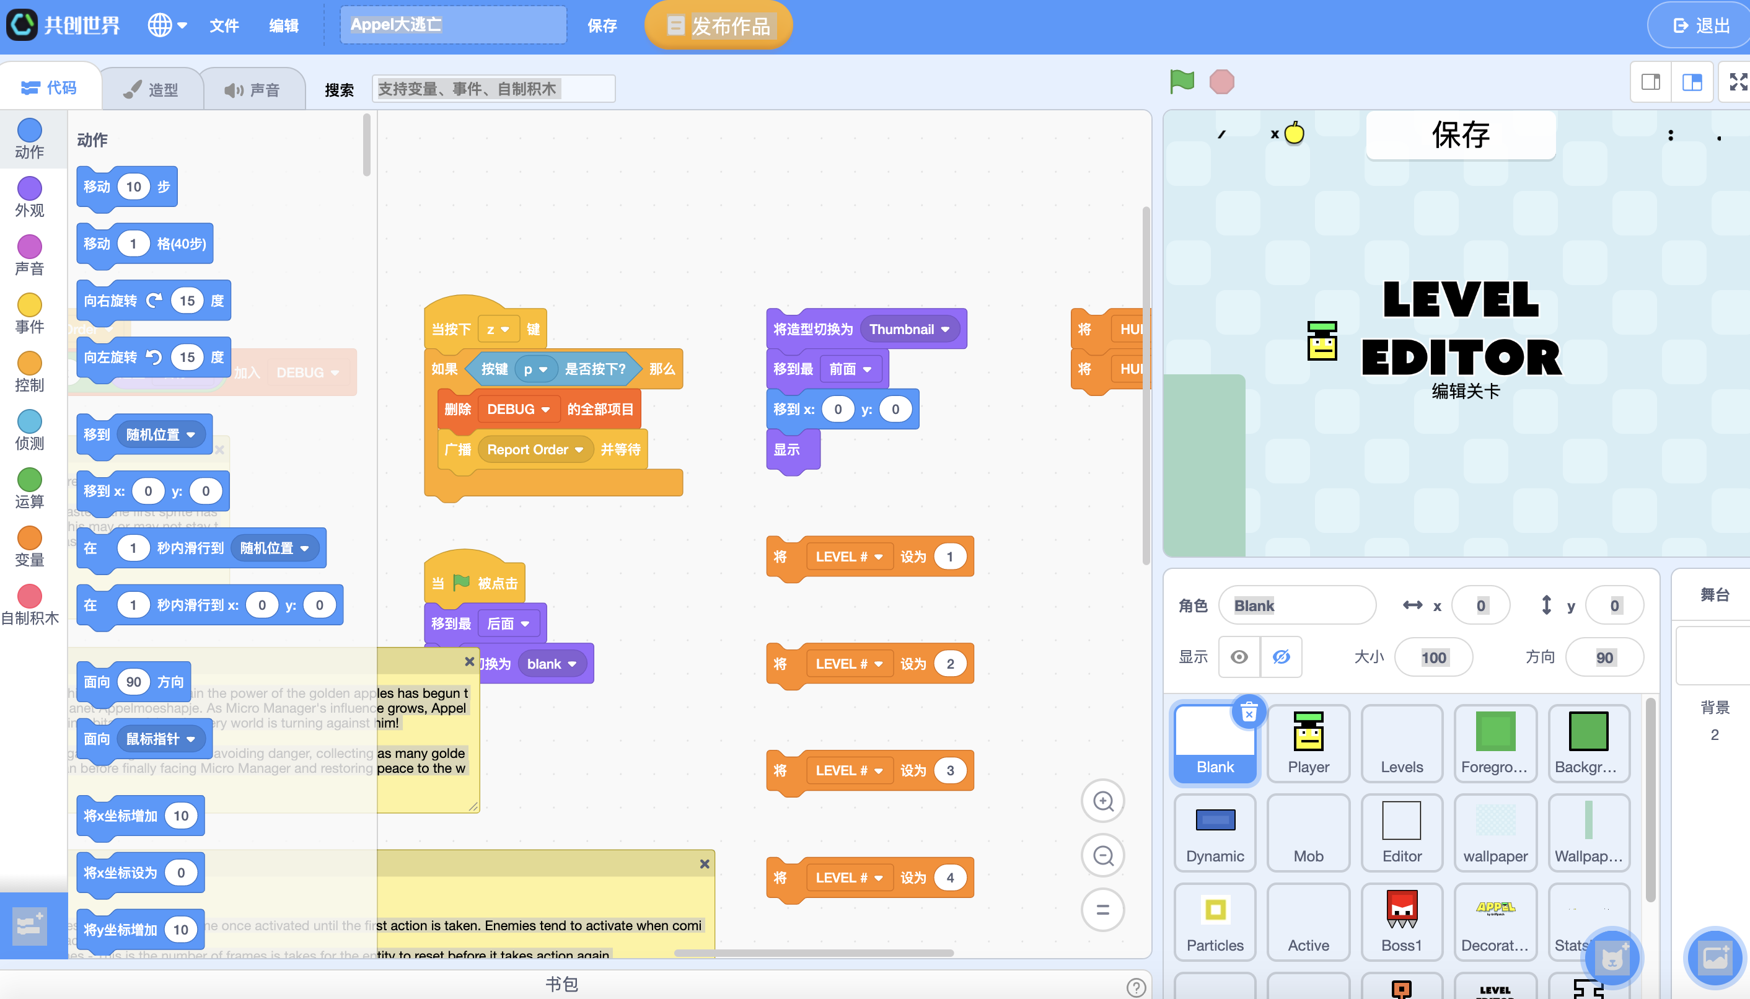Viewport: 1750px width, 999px height.
Task: Hide sprite using crossed-eye toggle
Action: (x=1281, y=658)
